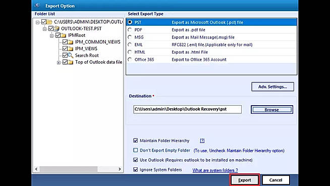Select the PDF export radio button
Screen dimensions: 330x186
(130, 30)
